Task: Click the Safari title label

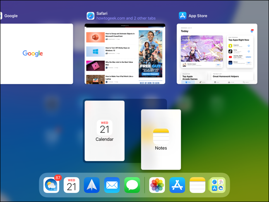Action: click(102, 13)
